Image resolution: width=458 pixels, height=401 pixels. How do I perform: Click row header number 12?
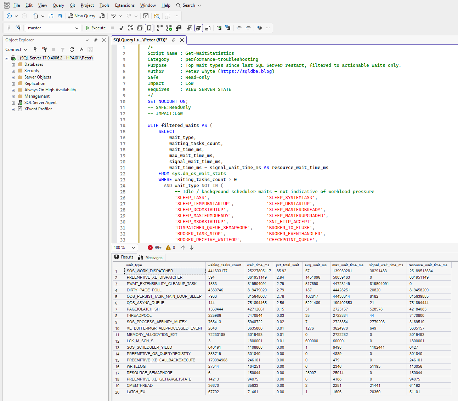tap(118, 341)
